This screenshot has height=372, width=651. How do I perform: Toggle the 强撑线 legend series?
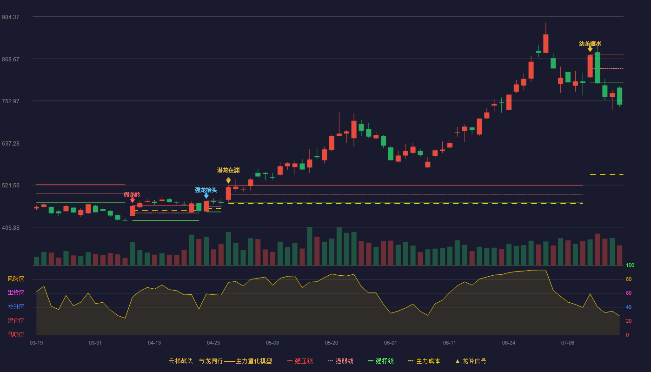[381, 361]
